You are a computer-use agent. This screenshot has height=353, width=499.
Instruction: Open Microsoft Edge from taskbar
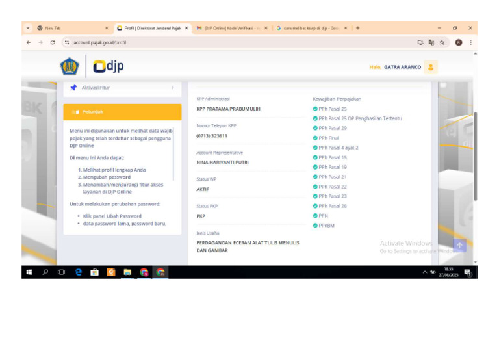click(78, 272)
